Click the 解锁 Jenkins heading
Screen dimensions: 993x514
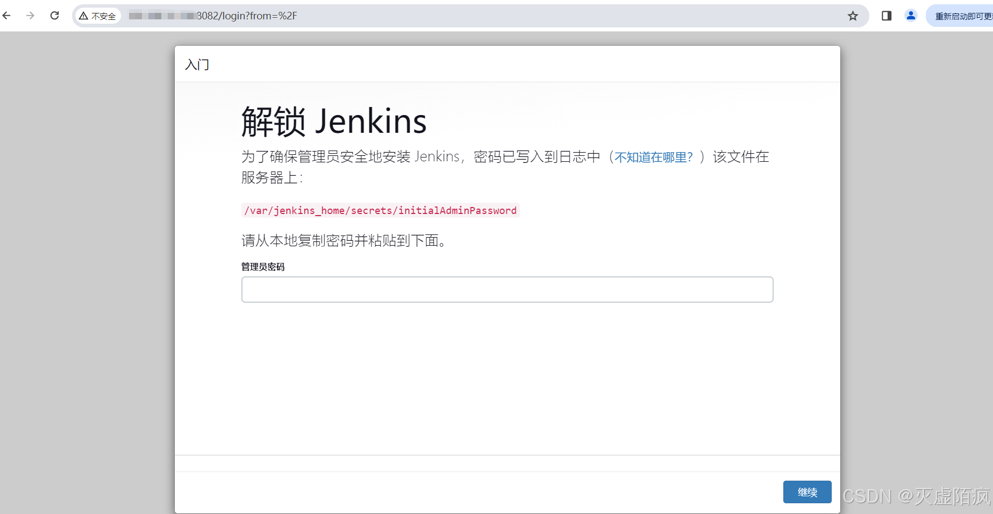(334, 122)
